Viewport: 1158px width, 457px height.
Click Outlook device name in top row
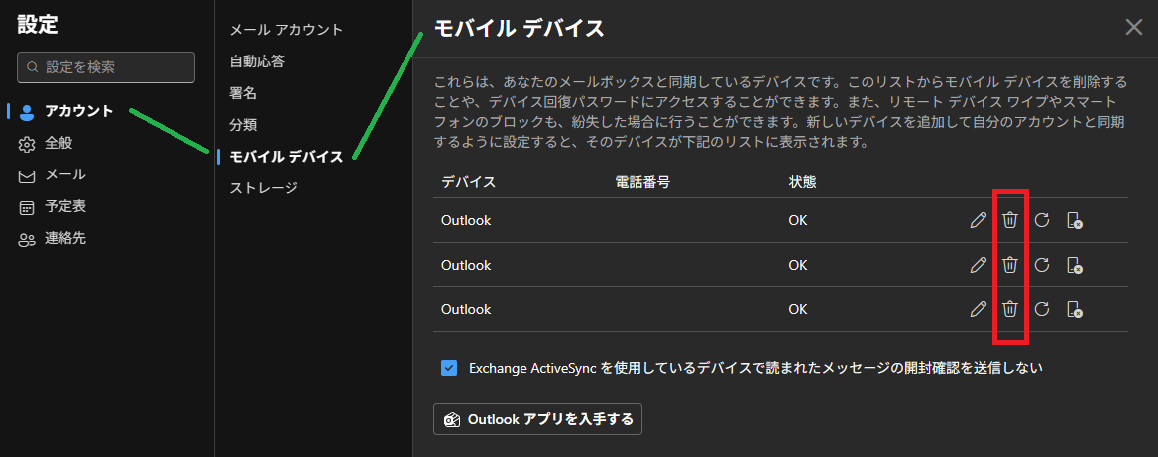click(466, 220)
